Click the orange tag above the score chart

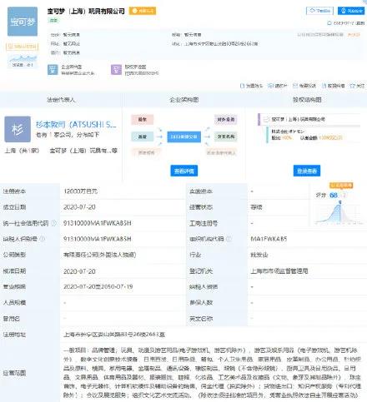tap(341, 186)
